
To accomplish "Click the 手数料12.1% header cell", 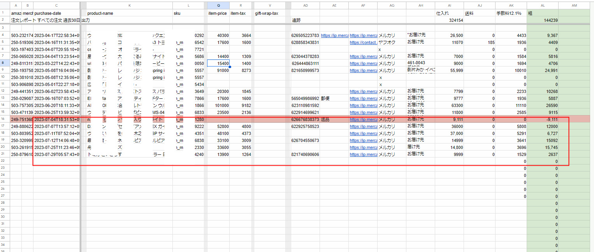I will point(511,13).
